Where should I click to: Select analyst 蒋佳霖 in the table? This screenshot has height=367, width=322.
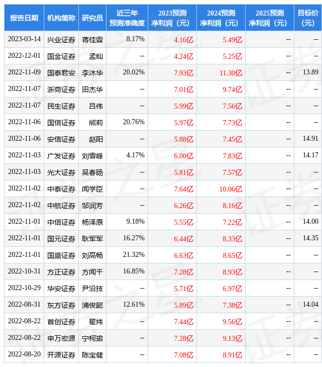[92, 40]
